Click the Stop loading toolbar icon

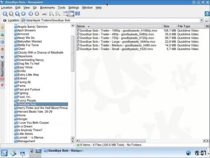pyautogui.click(x=37, y=13)
